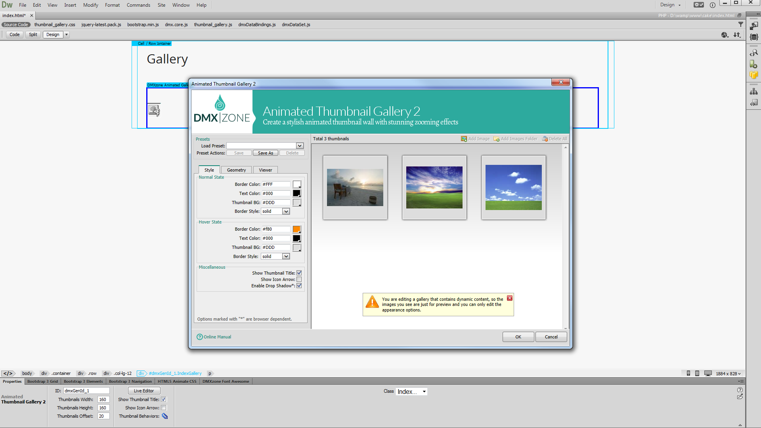Select the beach chair thumbnail

355,187
